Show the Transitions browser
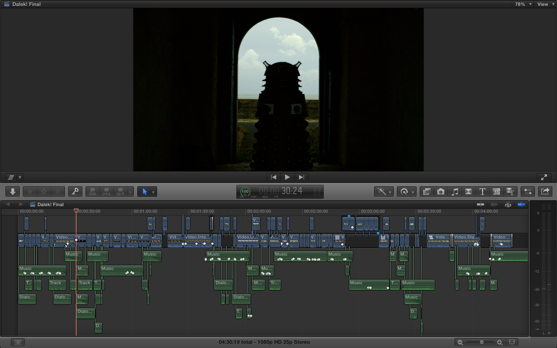 pyautogui.click(x=468, y=191)
